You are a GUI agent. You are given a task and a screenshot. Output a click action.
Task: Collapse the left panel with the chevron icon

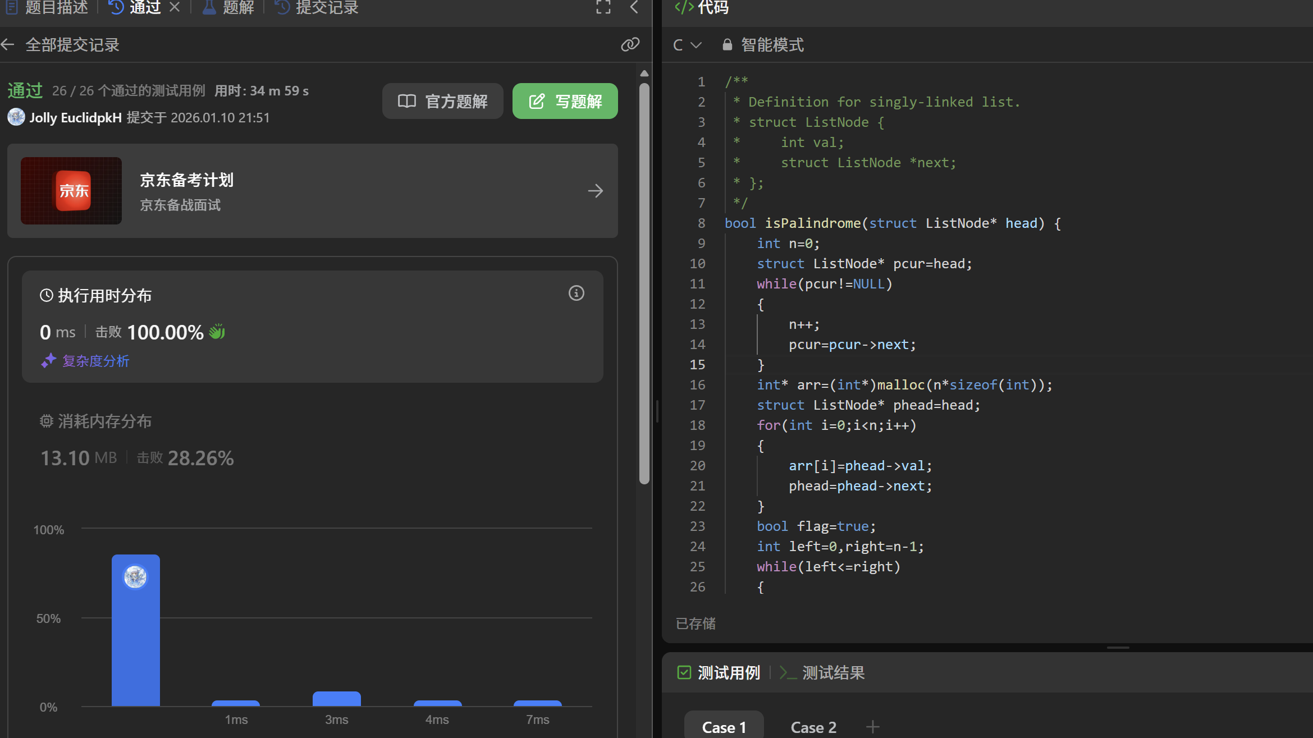[x=634, y=7]
